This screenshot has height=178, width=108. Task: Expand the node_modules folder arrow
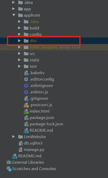tap(19, 47)
